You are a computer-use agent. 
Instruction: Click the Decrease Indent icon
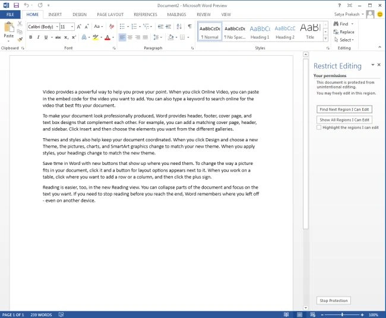pos(160,26)
